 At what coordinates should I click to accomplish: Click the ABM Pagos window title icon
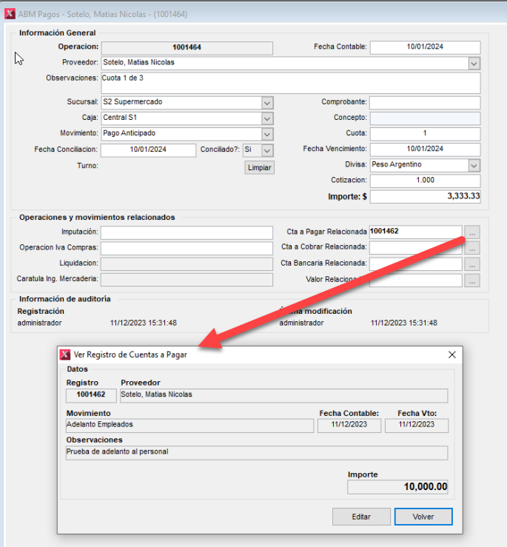pyautogui.click(x=10, y=14)
